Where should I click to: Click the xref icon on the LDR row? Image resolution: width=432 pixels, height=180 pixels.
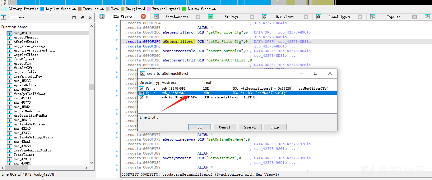[142, 88]
